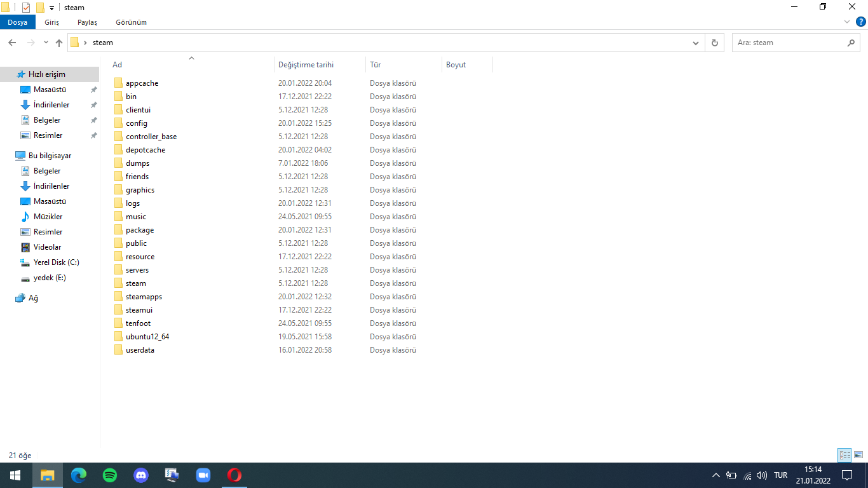Open the notification center icon
This screenshot has width=868, height=488.
(x=846, y=475)
